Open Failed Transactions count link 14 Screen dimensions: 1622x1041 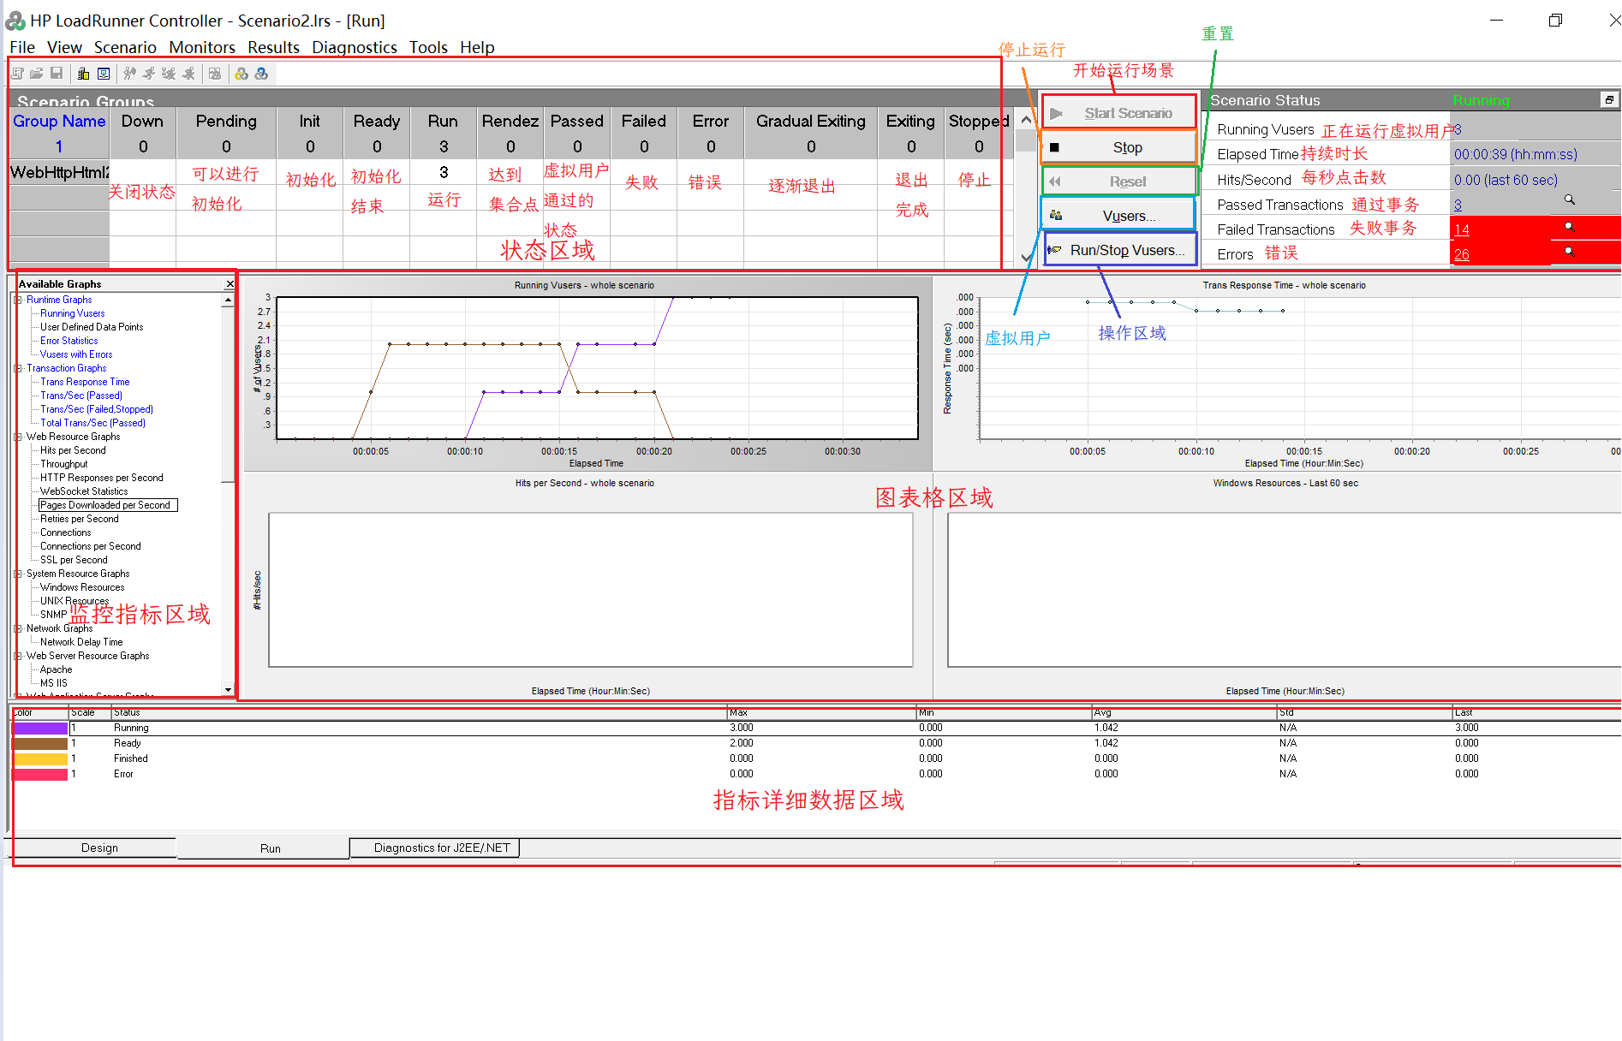[1461, 229]
